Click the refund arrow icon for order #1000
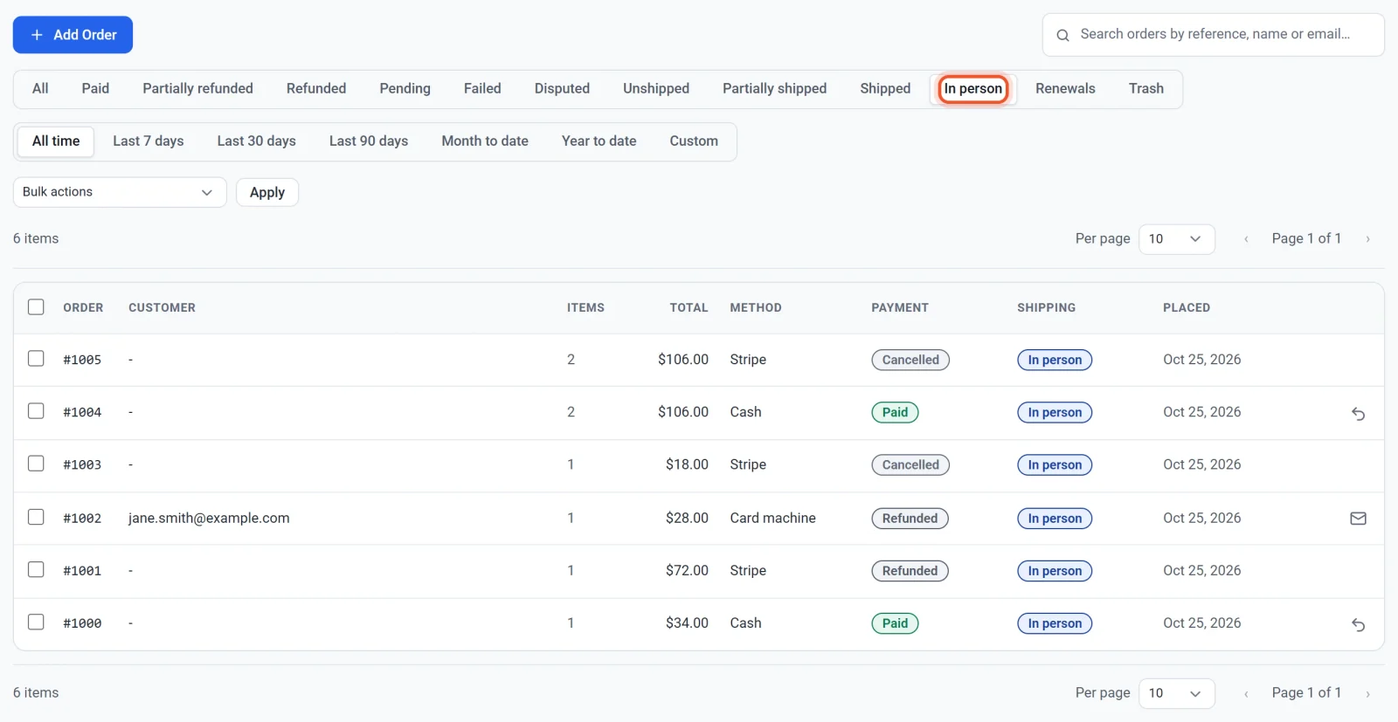This screenshot has width=1398, height=722. tap(1358, 625)
